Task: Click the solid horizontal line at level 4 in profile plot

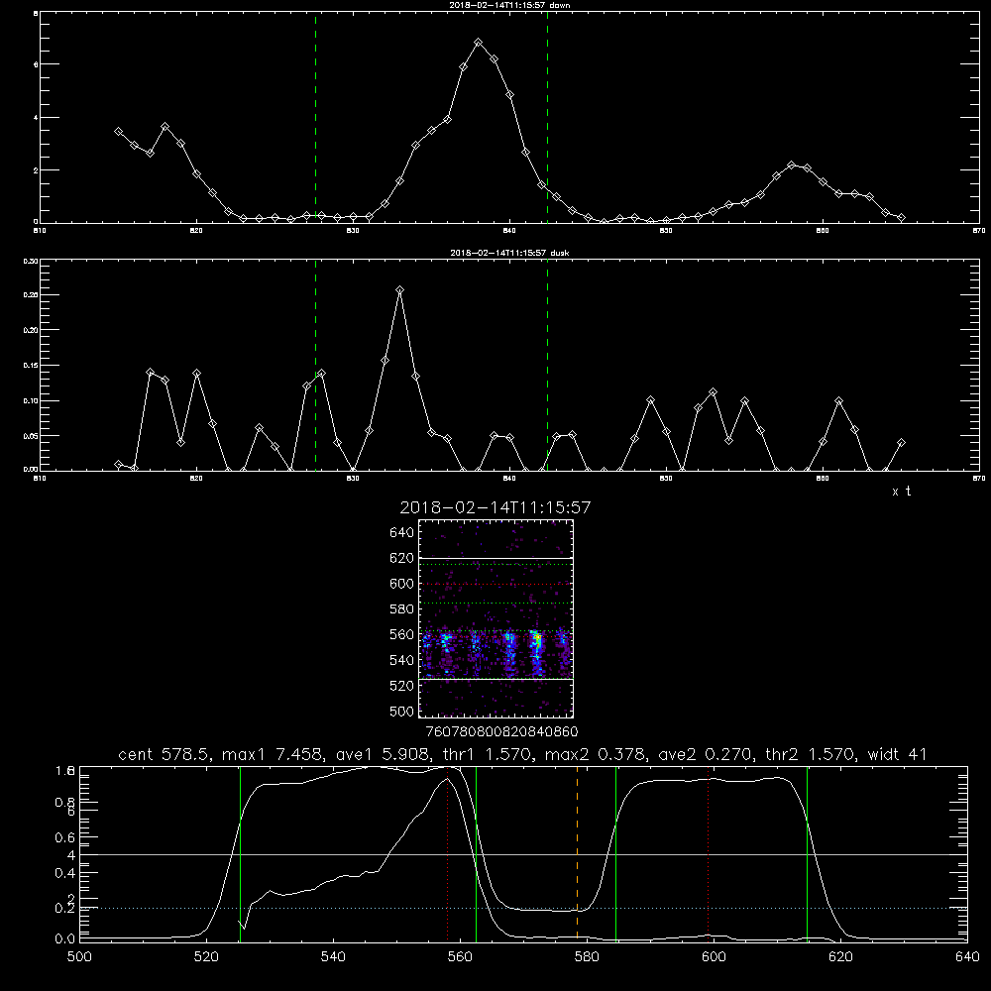Action: point(523,854)
